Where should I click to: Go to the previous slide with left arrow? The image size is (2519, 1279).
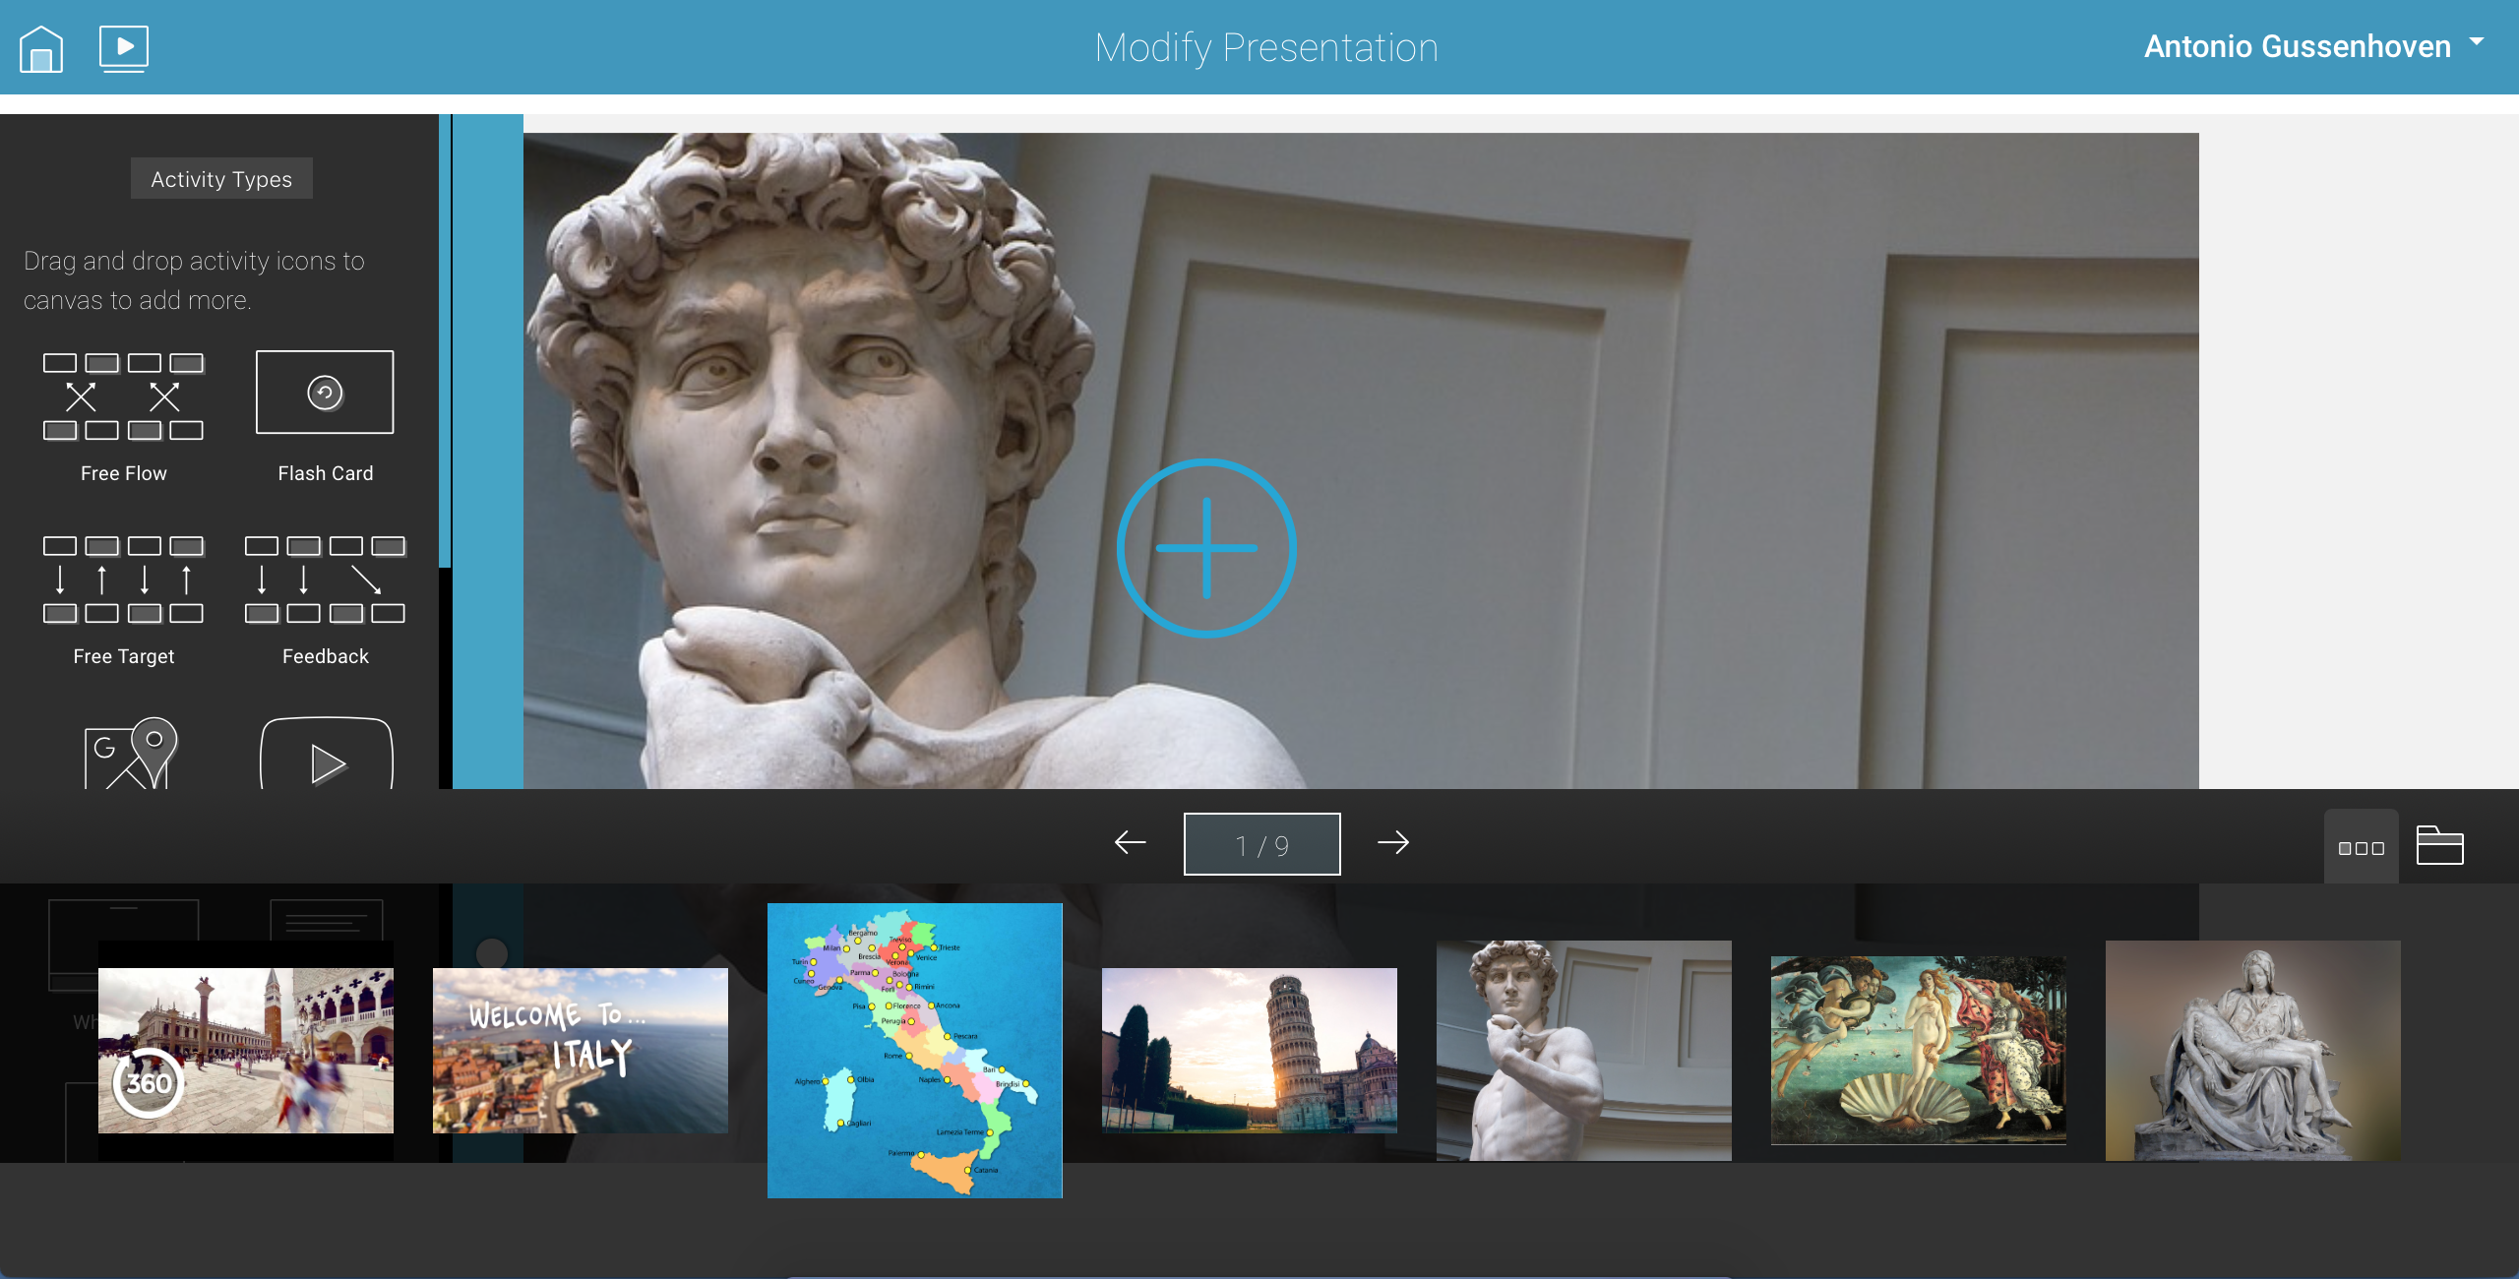click(1130, 842)
